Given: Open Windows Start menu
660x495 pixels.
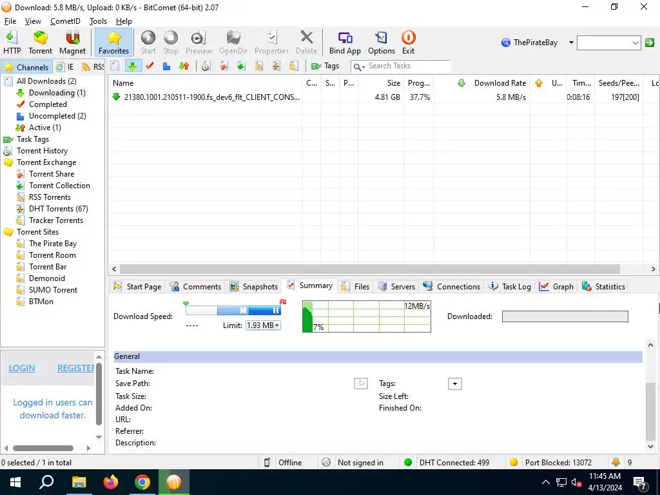Looking at the screenshot, I should click(15, 482).
